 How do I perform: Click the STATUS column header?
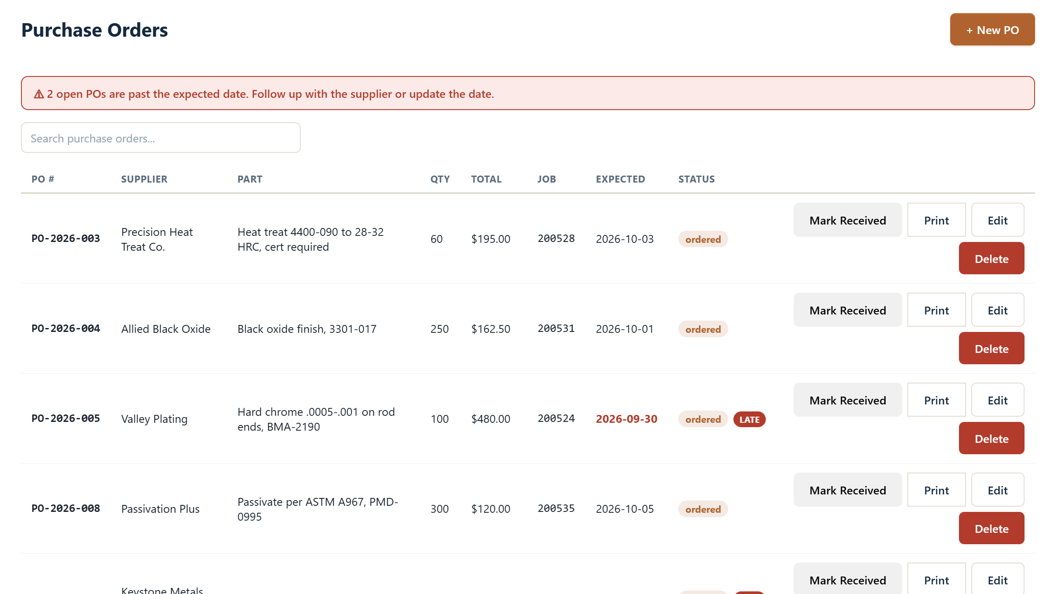pyautogui.click(x=696, y=179)
